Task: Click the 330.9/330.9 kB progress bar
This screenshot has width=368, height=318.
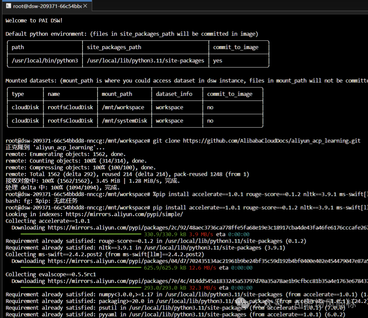Action: pos(81,234)
